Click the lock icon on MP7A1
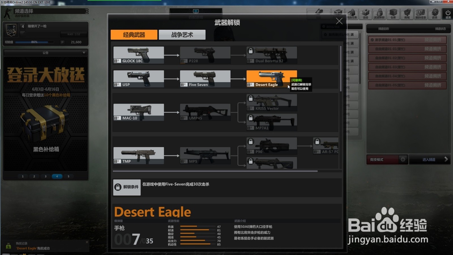This screenshot has height=255, width=453. coord(251,118)
